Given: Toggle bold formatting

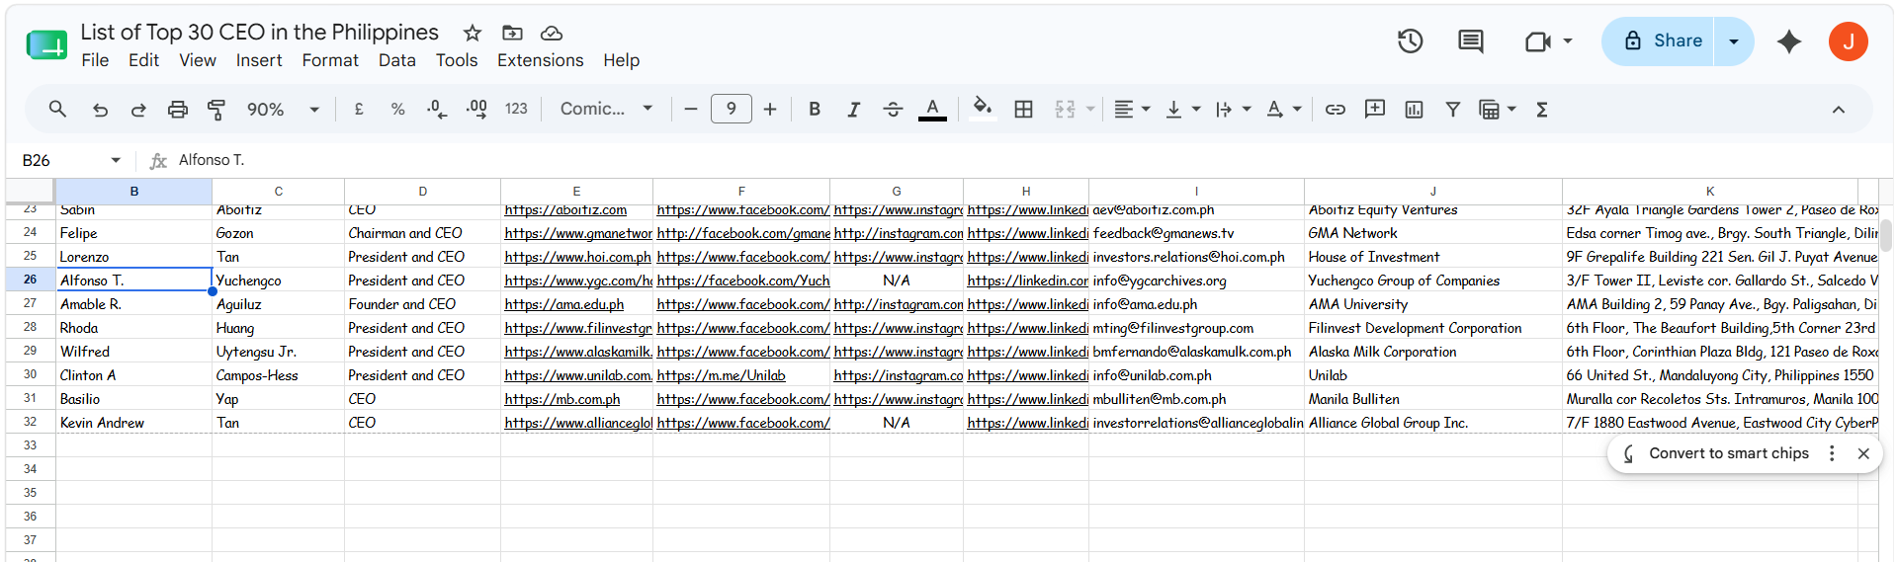Looking at the screenshot, I should (x=815, y=109).
